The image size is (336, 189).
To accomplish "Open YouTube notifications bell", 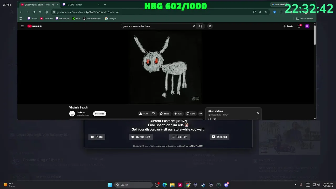I will [x=299, y=26].
